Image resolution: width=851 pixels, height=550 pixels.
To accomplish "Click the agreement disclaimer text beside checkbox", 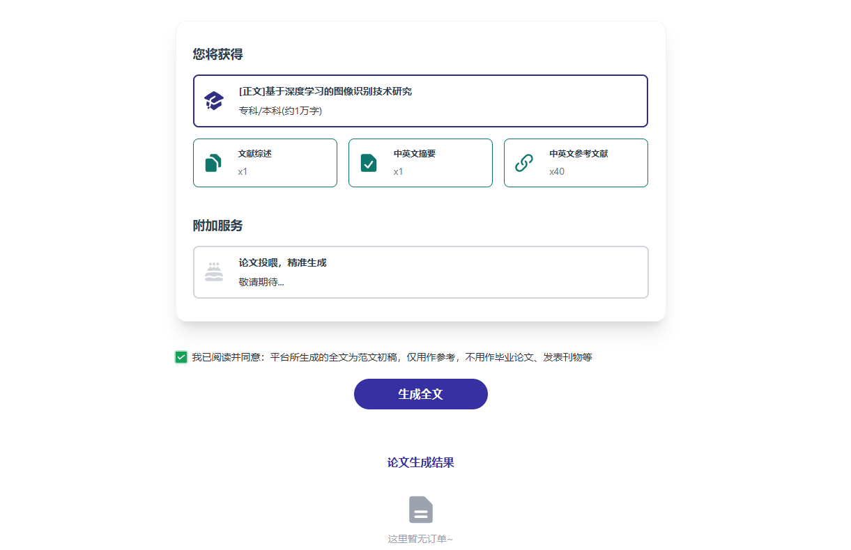I will click(392, 357).
